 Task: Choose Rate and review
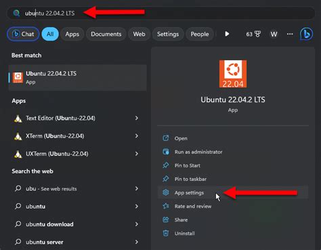click(193, 206)
